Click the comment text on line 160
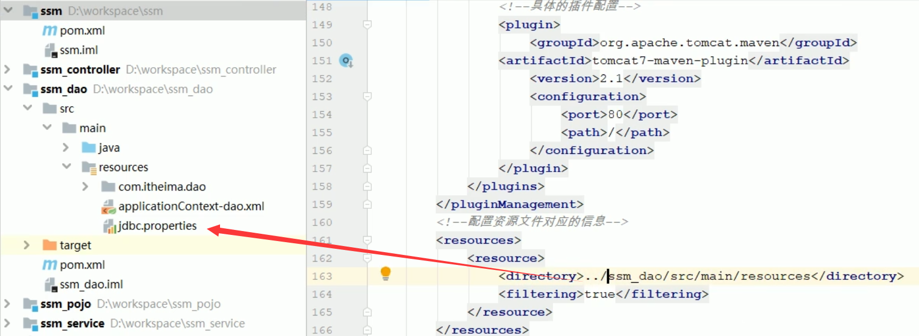Image resolution: width=919 pixels, height=336 pixels. (532, 222)
